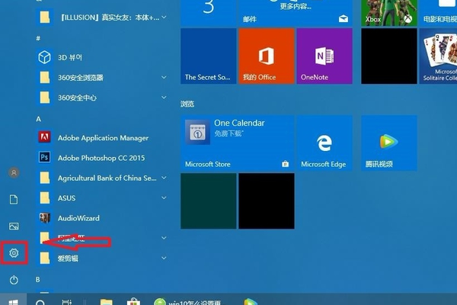Open AudioWizard app
Image resolution: width=457 pixels, height=305 pixels.
(102, 218)
